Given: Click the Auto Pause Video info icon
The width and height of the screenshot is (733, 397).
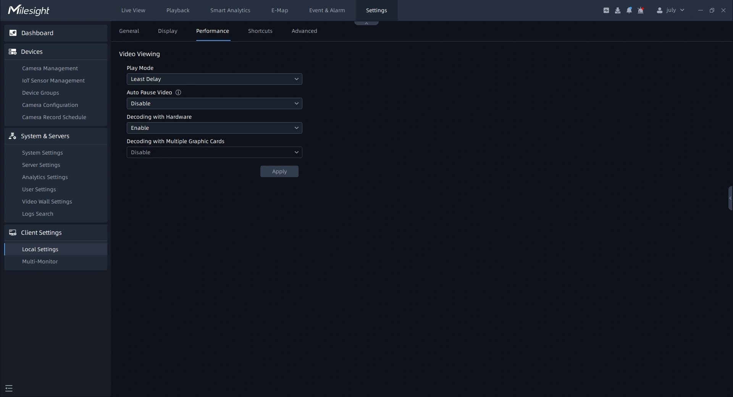Looking at the screenshot, I should pos(178,92).
